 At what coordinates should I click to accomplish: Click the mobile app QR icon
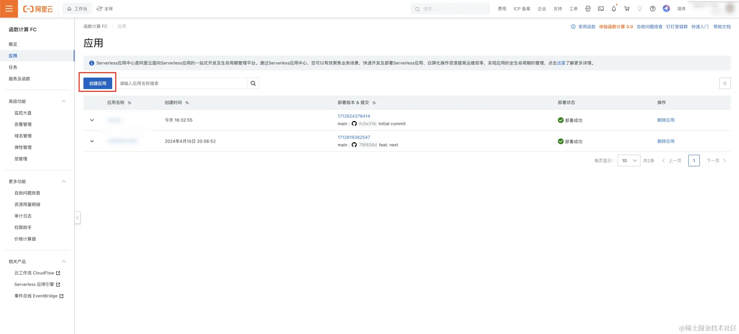[588, 9]
